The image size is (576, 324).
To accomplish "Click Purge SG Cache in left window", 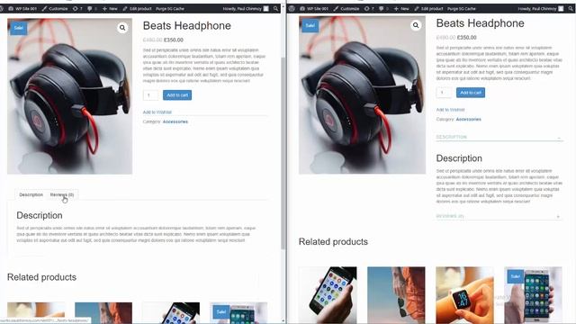I will pyautogui.click(x=170, y=8).
